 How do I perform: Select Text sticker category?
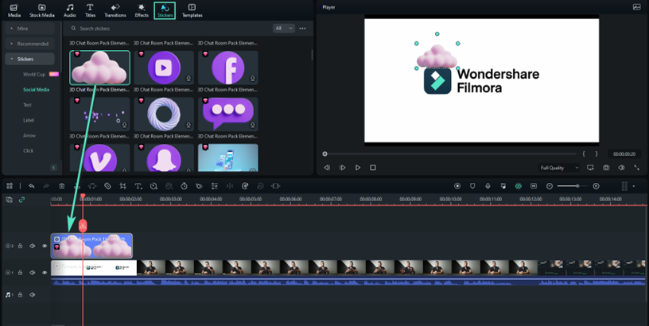pos(27,105)
